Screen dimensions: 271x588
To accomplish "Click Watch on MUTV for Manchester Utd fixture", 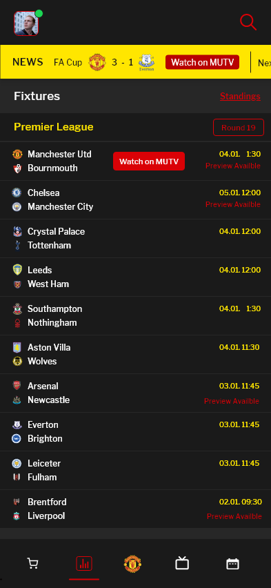I will pyautogui.click(x=149, y=161).
